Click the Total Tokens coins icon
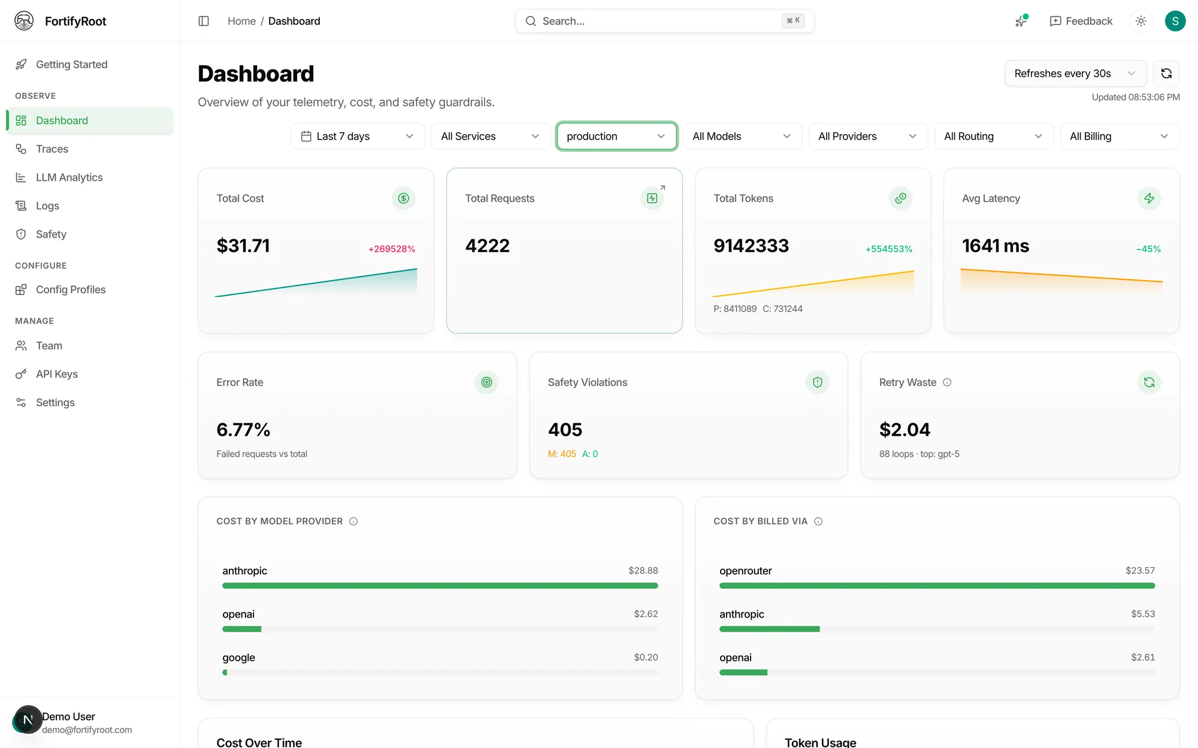Viewport: 1198px width, 748px height. tap(900, 198)
